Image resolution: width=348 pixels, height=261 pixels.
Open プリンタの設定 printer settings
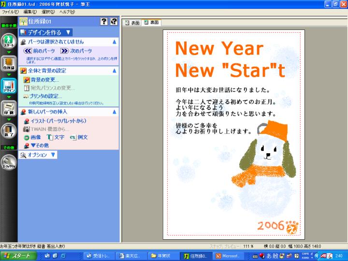click(43, 96)
